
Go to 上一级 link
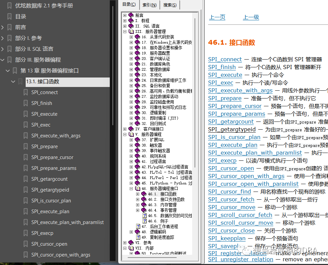[x=251, y=17]
